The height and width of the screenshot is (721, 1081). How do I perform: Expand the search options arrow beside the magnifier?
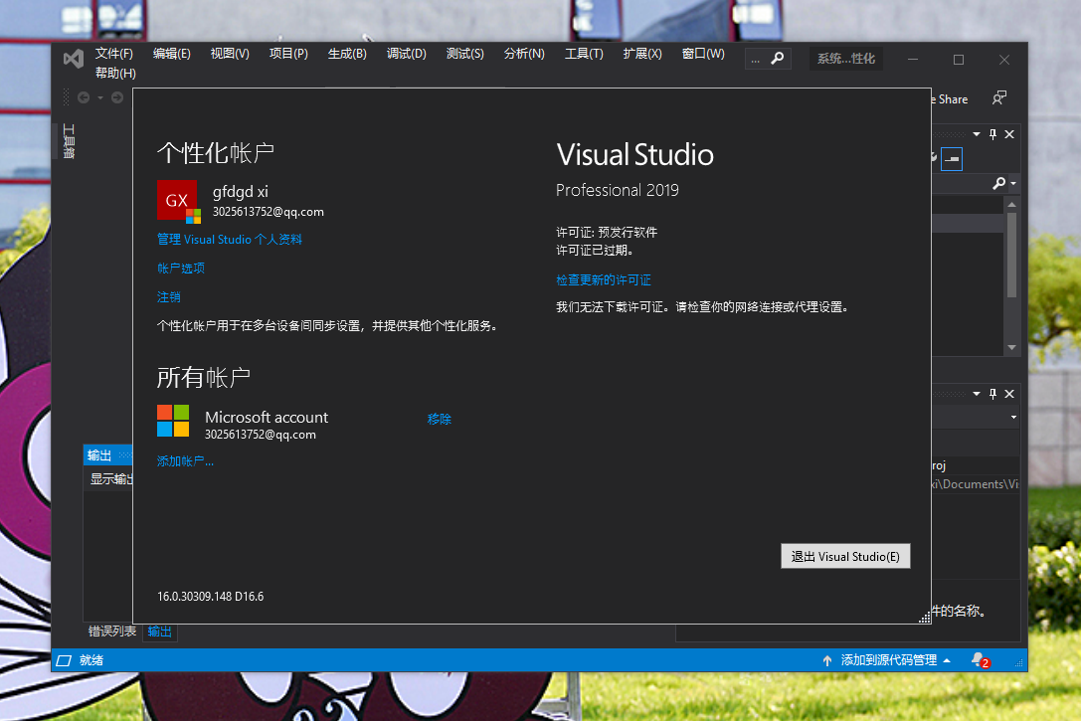coord(1015,183)
